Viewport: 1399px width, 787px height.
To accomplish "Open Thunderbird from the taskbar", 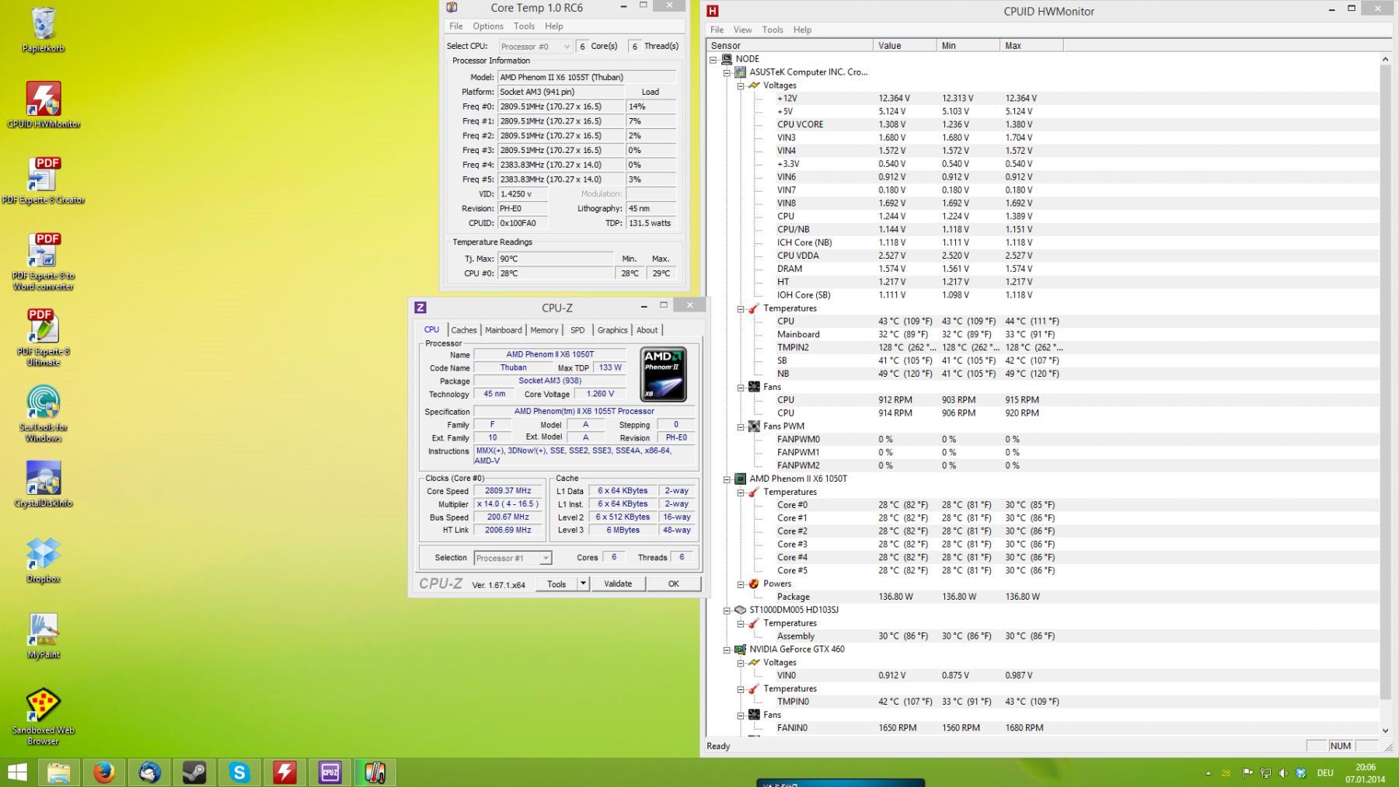I will pos(149,772).
